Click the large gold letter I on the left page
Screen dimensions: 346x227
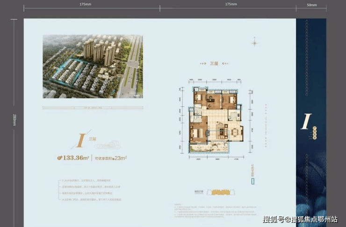point(80,140)
